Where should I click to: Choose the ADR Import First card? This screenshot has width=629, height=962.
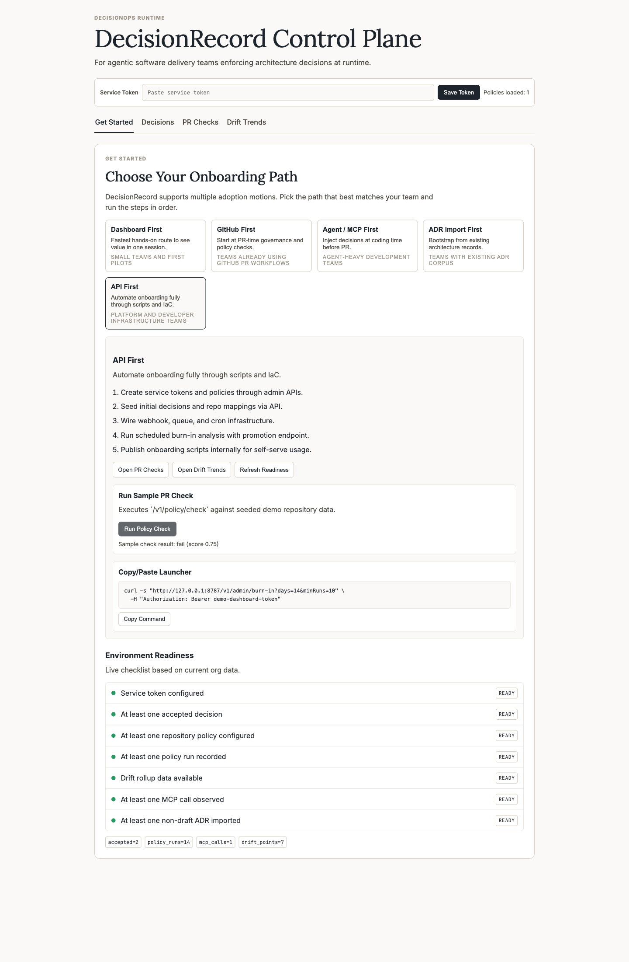tap(473, 246)
